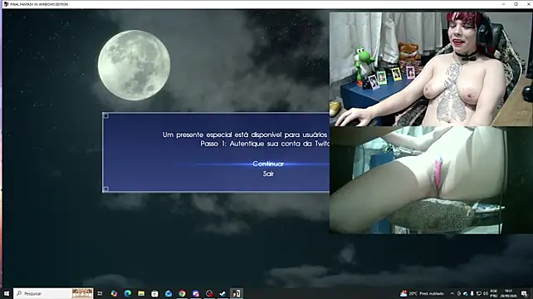Expand the hidden system tray icons
The width and height of the screenshot is (533, 299).
452,293
